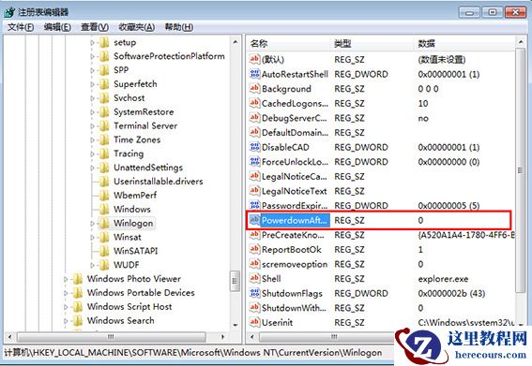Click the PowerdownAft... value icon
Screen dimensions: 532x366
(x=254, y=220)
